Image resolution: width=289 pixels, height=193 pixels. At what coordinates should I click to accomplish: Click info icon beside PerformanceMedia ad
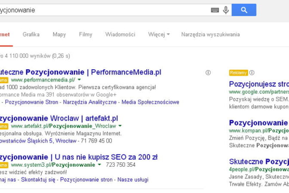tap(208, 73)
